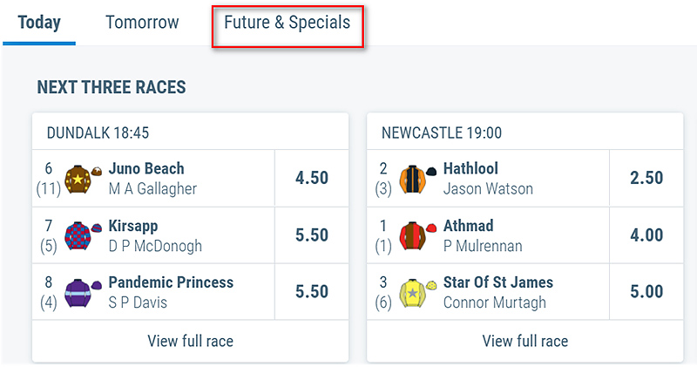Click Kirsapp's checkered jockey silk icon
Viewport: 697px width, 367px height.
[x=79, y=235]
